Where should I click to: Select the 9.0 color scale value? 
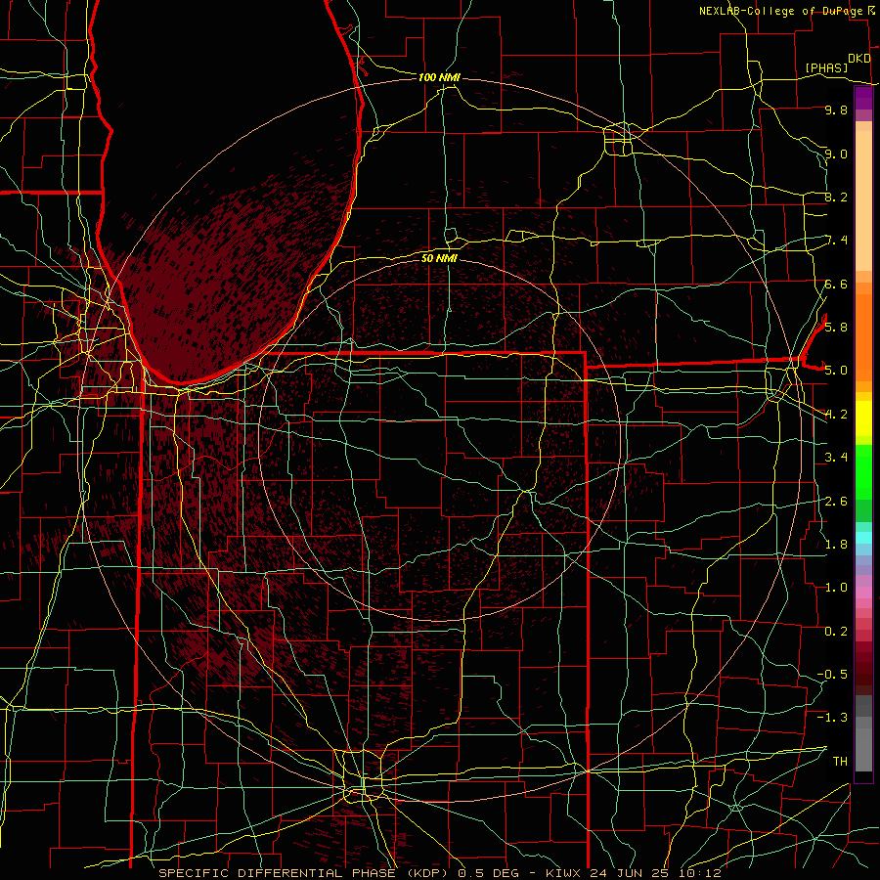[836, 154]
